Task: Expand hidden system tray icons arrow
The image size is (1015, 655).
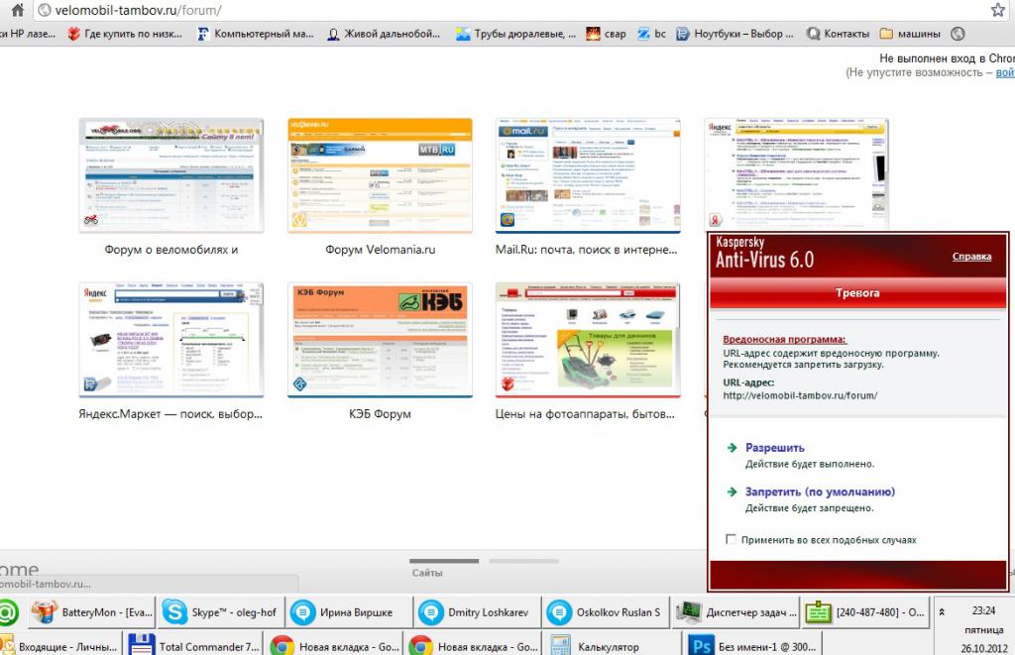Action: [x=942, y=611]
